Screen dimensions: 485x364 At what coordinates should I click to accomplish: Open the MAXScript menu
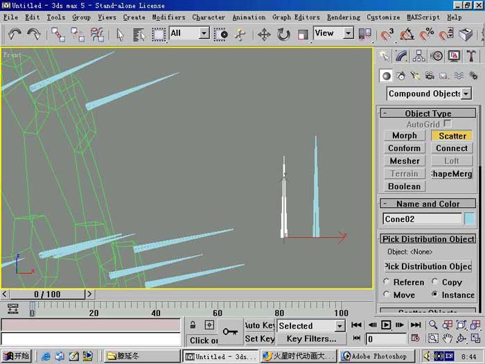click(x=423, y=17)
